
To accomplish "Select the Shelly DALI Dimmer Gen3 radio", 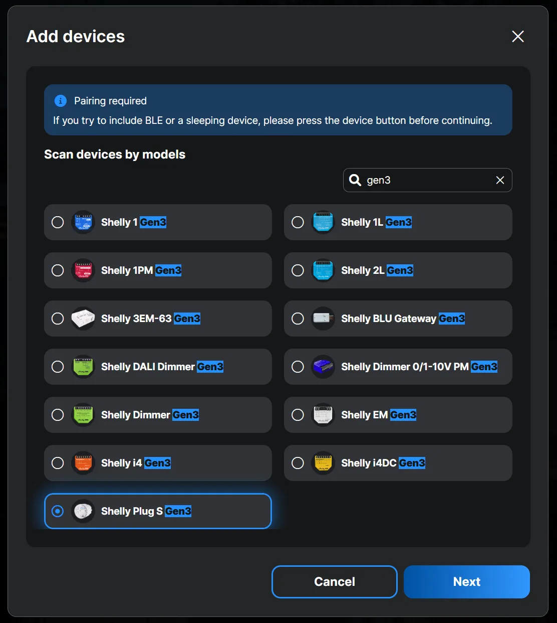I will (58, 367).
